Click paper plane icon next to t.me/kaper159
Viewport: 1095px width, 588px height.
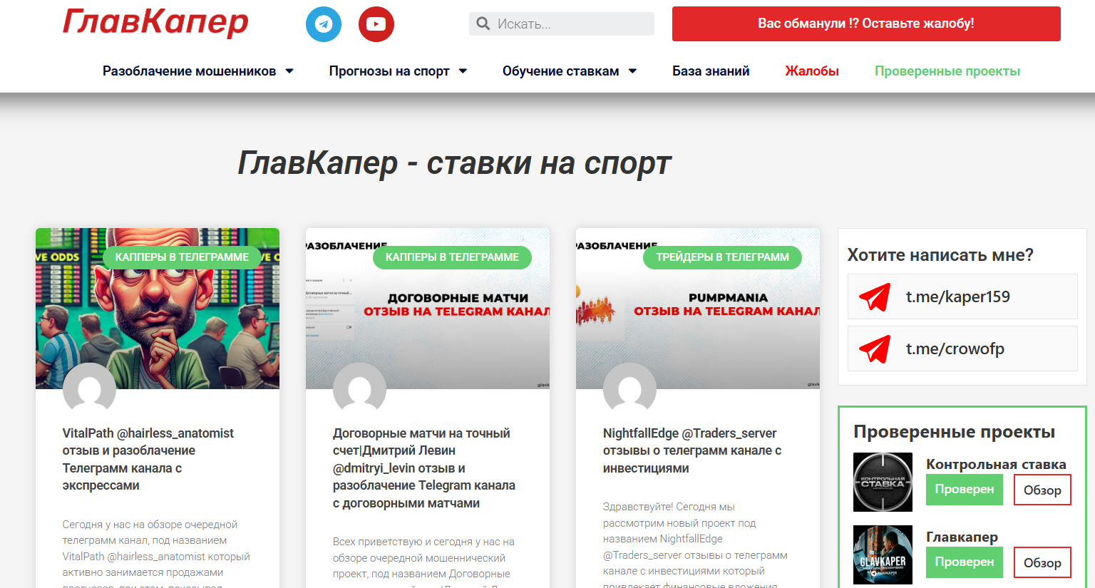click(x=874, y=296)
